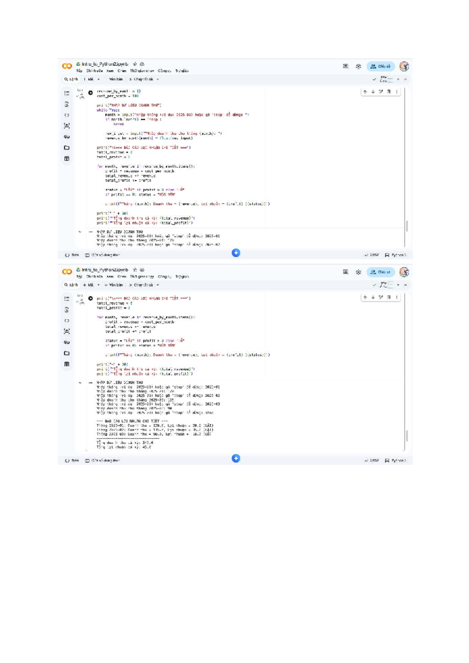Star the notebook in upper Colab window

tap(135, 64)
